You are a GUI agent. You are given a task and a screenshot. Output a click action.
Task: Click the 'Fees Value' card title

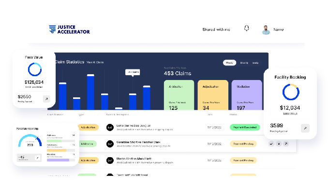[x=34, y=57]
